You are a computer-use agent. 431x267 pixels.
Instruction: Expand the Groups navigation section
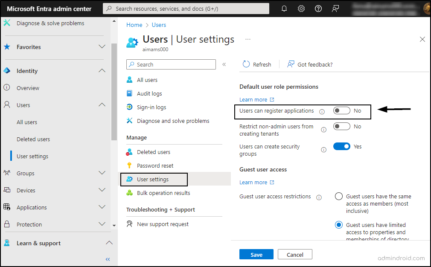point(102,173)
